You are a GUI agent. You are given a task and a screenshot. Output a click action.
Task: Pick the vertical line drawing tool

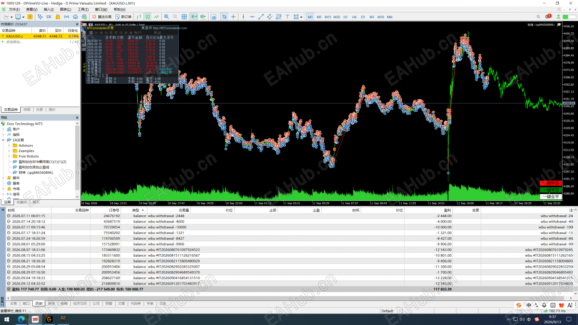point(244,17)
